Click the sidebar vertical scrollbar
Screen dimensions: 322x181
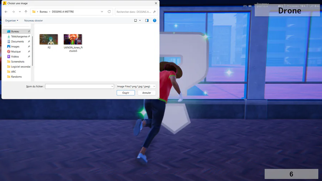[33, 51]
